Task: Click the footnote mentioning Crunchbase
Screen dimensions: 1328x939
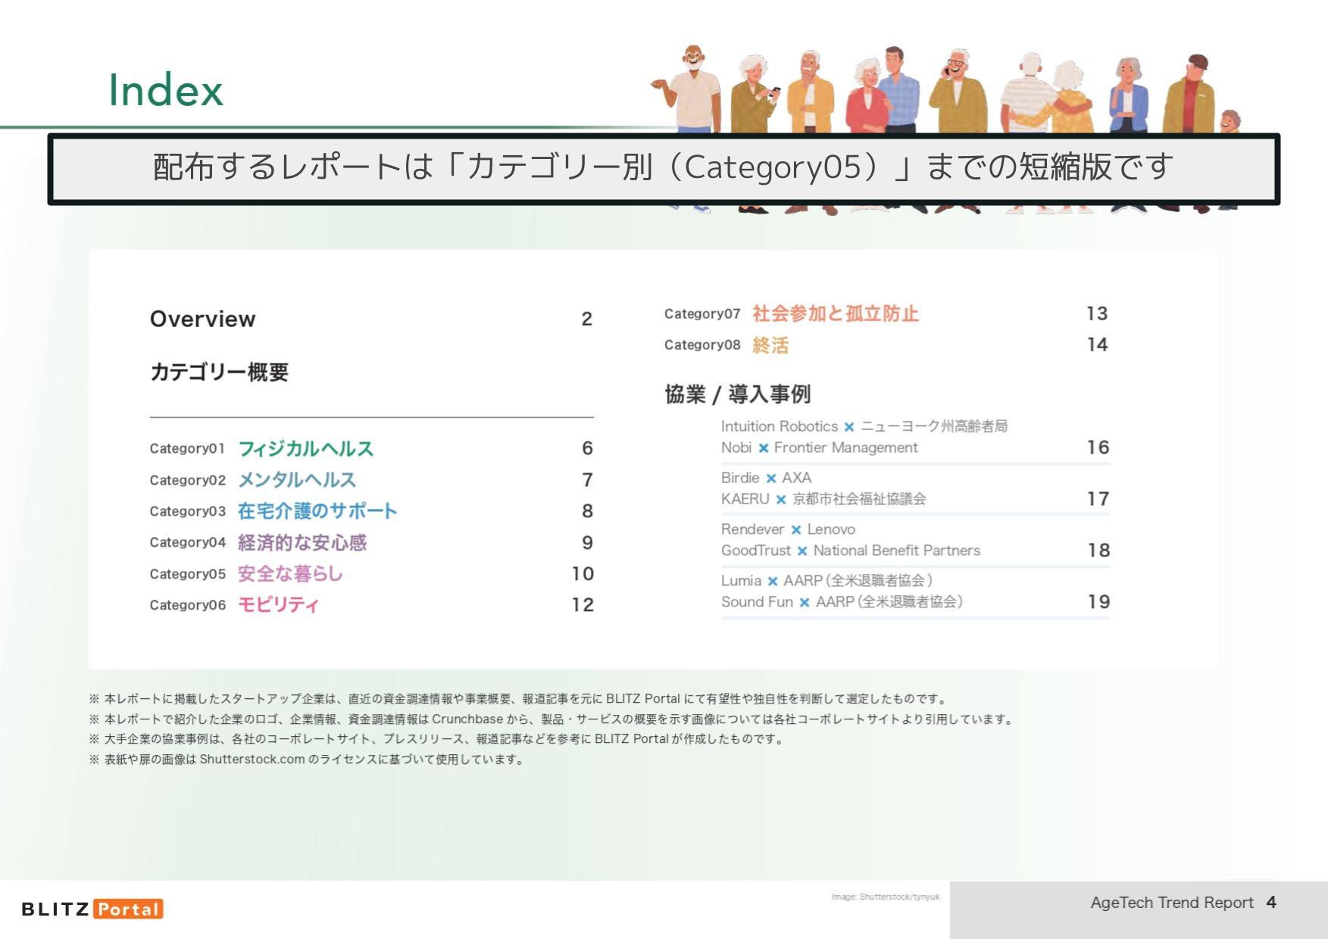Action: (x=552, y=719)
